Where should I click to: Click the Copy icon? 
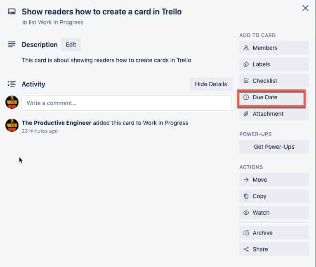pos(246,196)
